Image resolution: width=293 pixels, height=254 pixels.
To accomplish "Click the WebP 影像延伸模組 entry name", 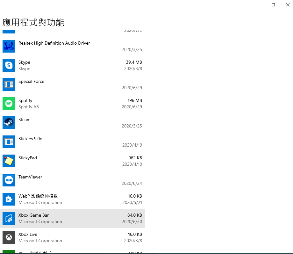I will (38, 196).
